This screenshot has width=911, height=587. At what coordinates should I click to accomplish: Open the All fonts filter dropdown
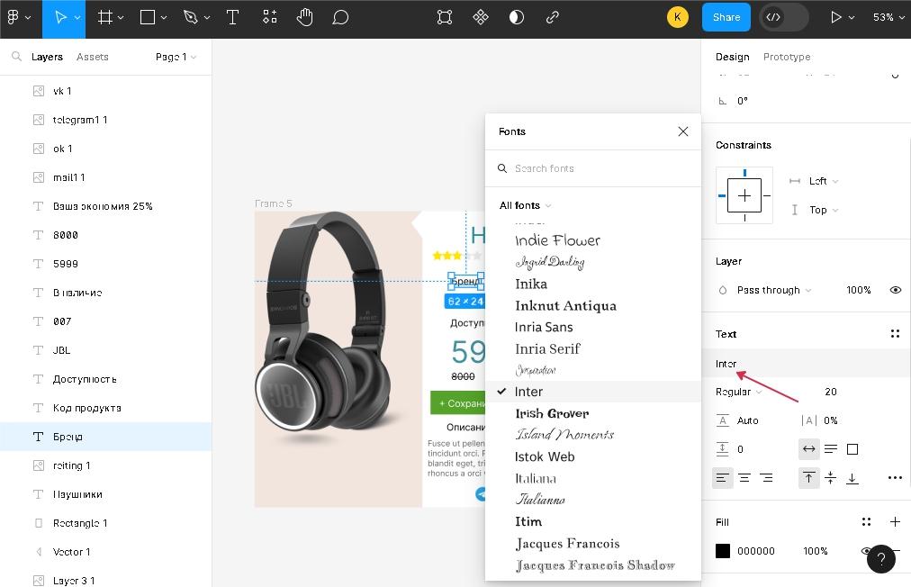coord(525,205)
